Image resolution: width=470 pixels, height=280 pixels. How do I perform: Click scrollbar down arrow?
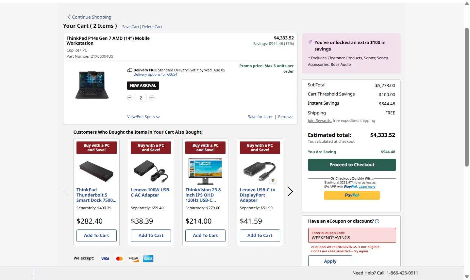(467, 277)
